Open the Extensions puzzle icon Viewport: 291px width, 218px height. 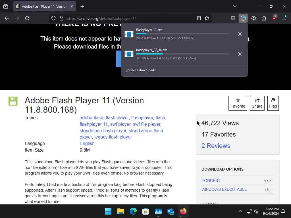(264, 18)
